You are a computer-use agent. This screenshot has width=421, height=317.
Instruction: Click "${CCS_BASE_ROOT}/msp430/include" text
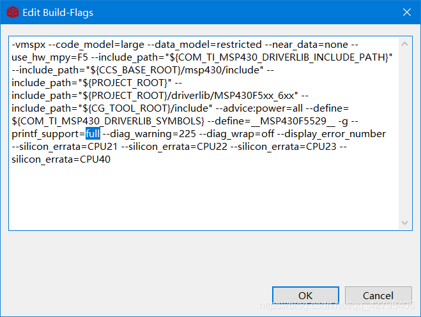[x=175, y=70]
